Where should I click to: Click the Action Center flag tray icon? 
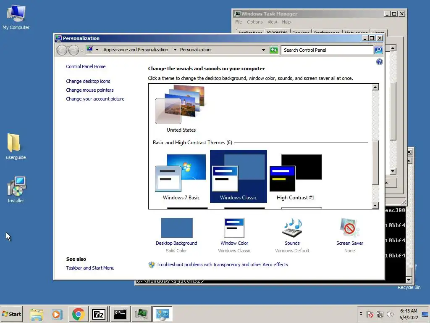[370, 314]
